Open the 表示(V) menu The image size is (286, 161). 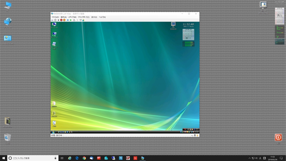coord(94,17)
